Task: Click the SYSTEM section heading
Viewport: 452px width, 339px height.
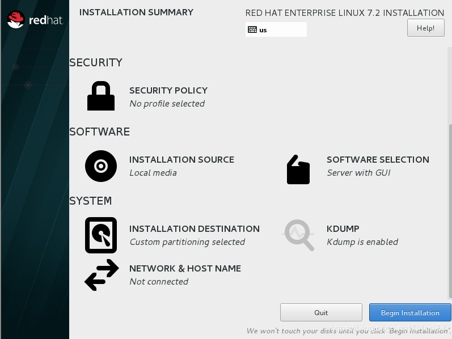Action: coord(91,201)
